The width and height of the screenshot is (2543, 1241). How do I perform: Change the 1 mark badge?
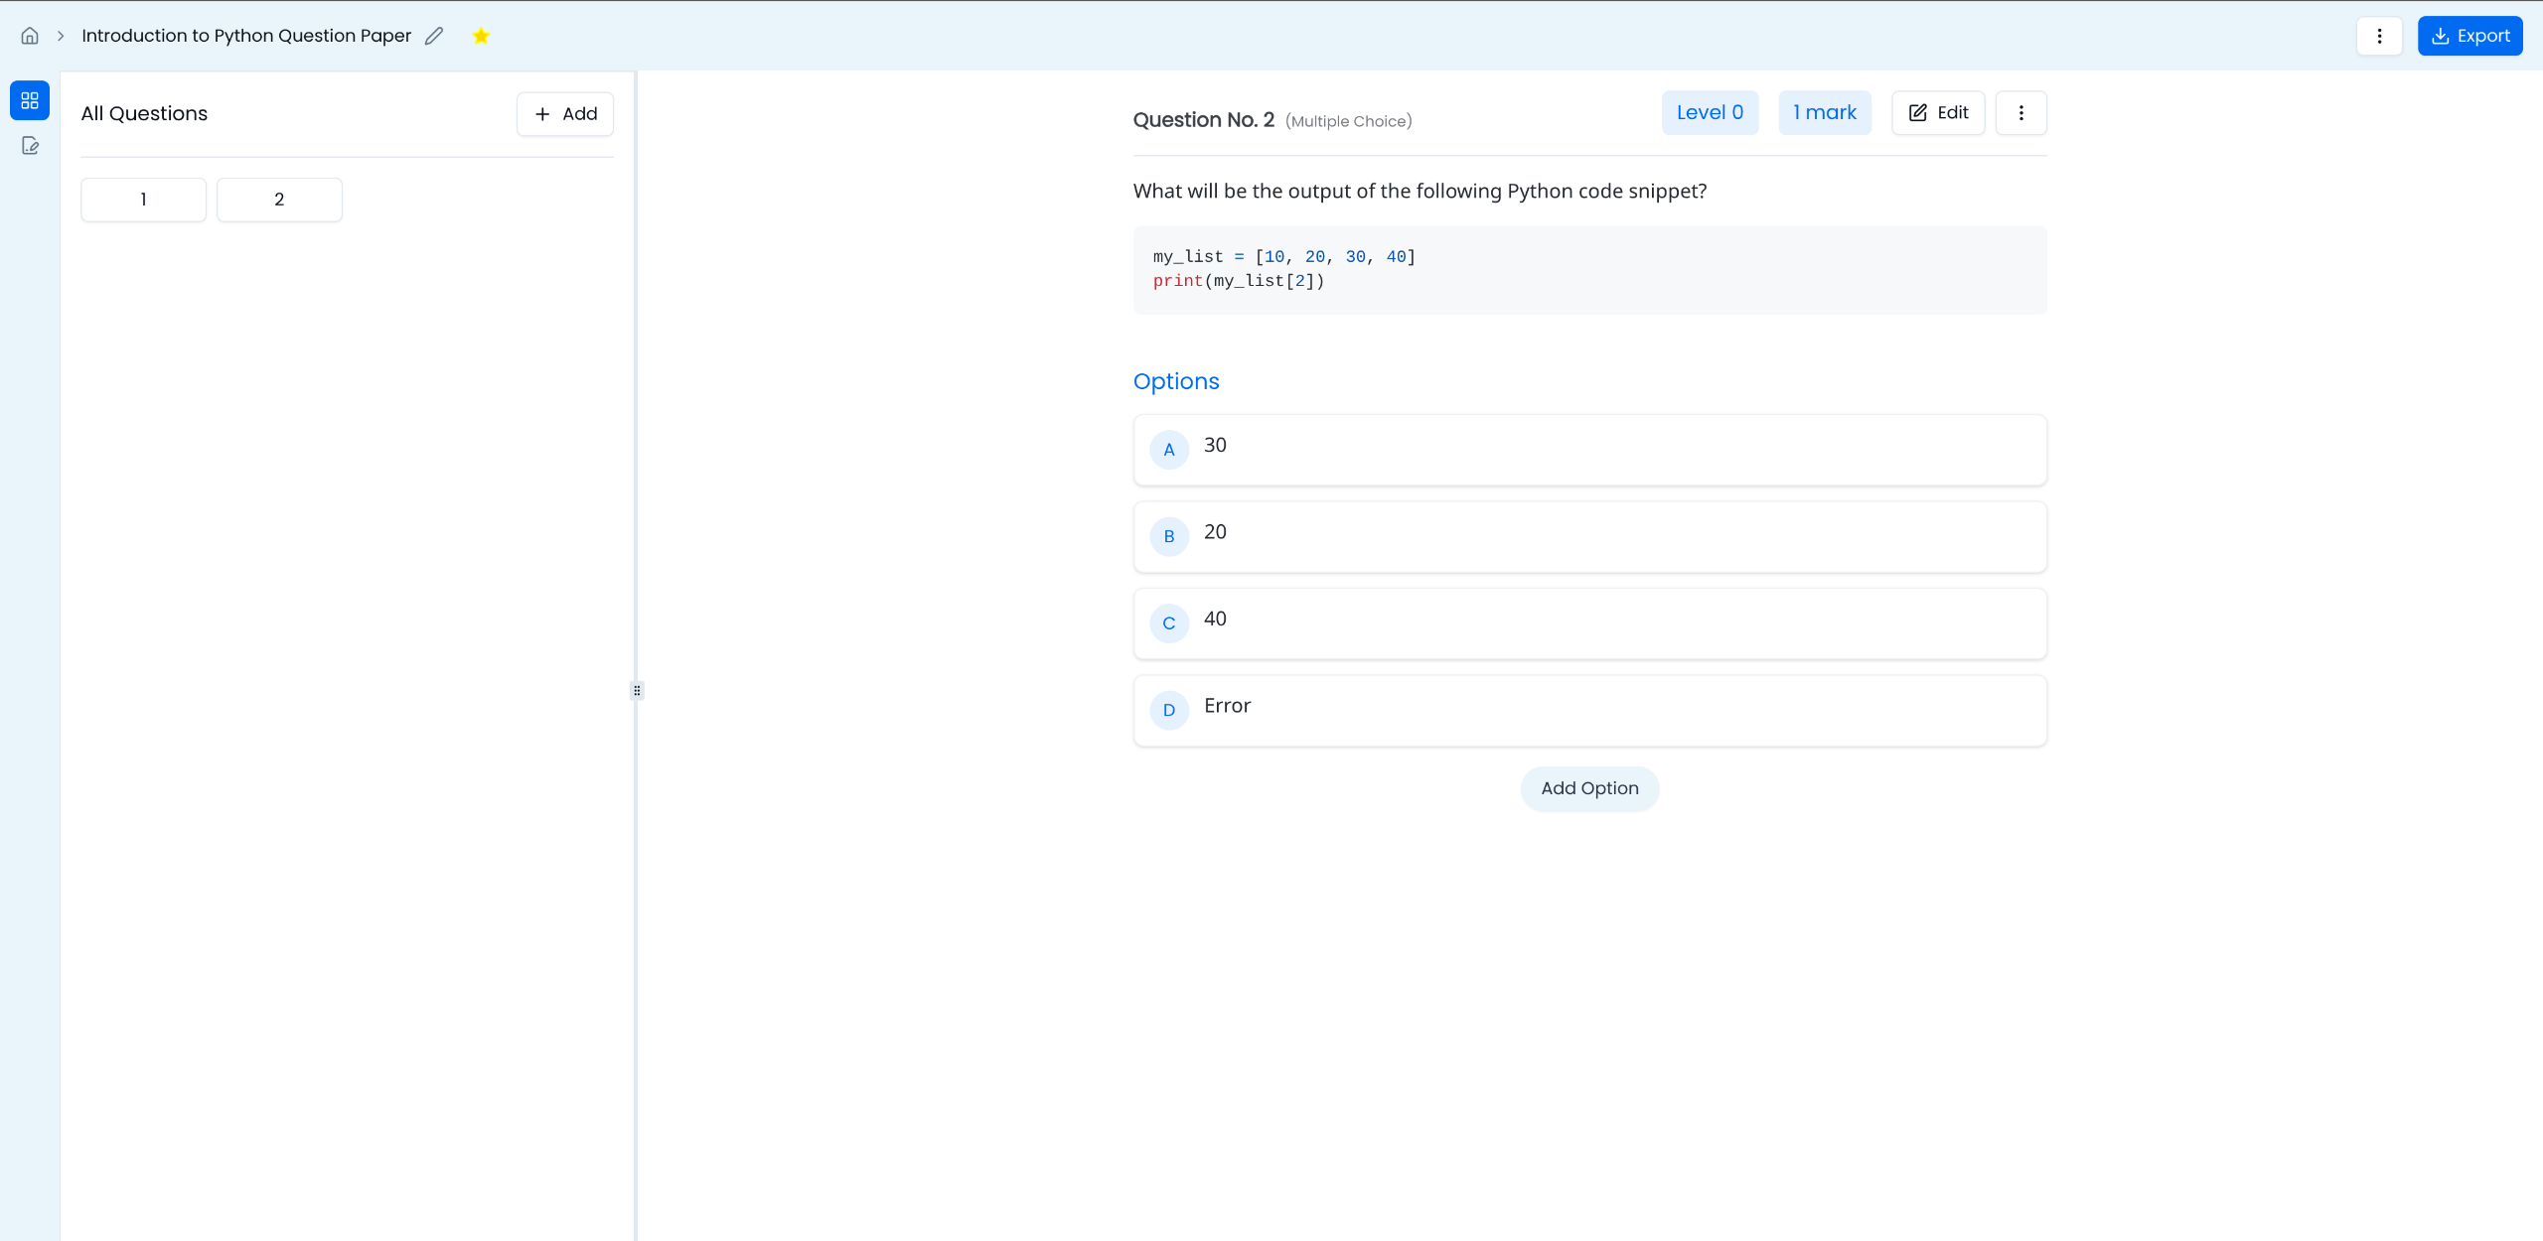coord(1824,112)
